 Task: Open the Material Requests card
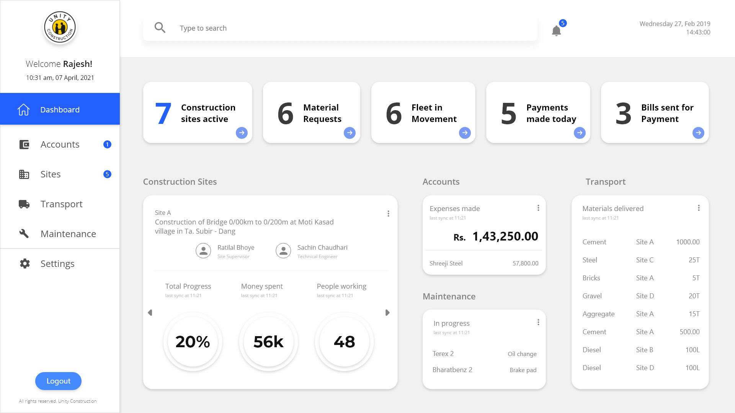point(312,112)
